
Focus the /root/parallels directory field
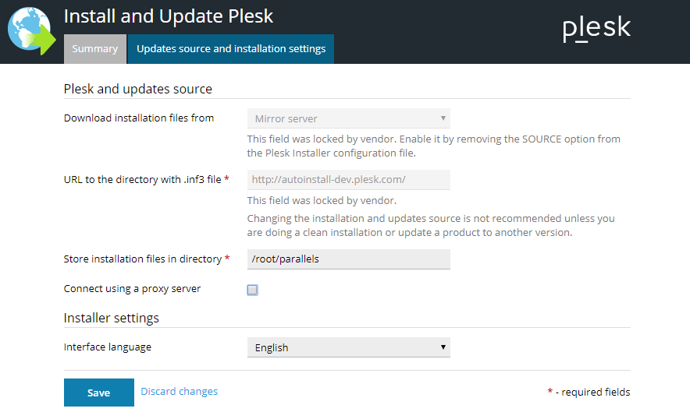(349, 259)
